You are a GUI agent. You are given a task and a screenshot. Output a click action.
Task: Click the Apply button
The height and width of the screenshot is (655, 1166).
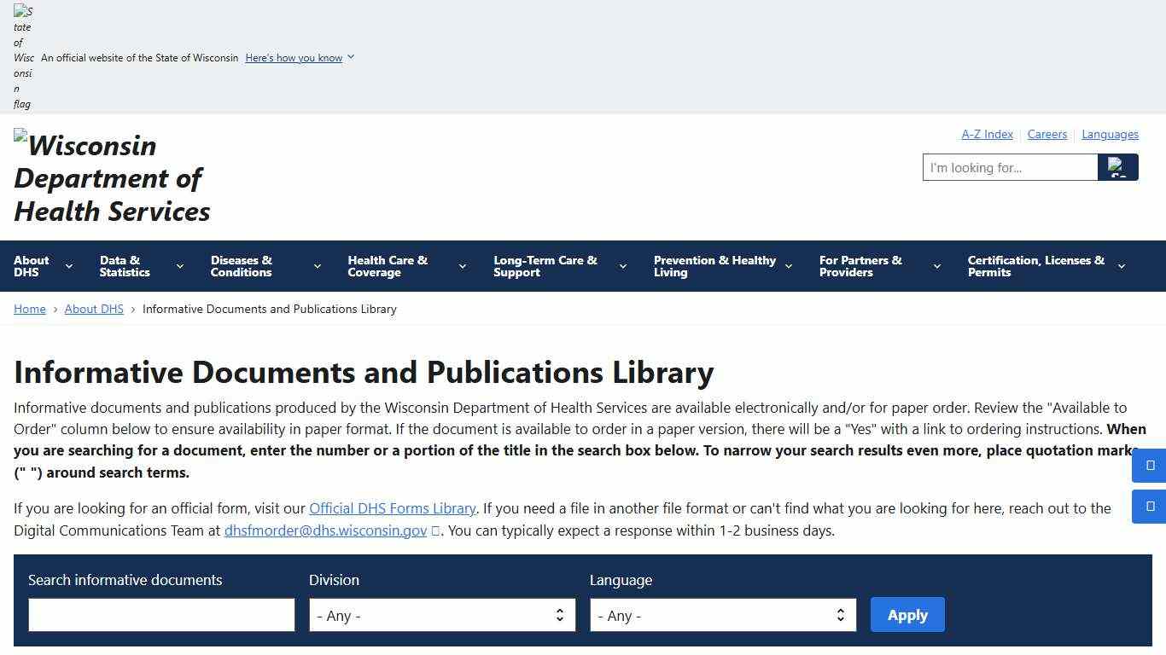(907, 614)
